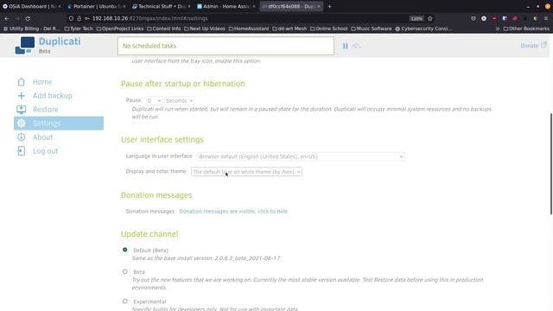Screen dimensions: 553x311
Task: Click the Settings gear icon
Action: pyautogui.click(x=21, y=123)
